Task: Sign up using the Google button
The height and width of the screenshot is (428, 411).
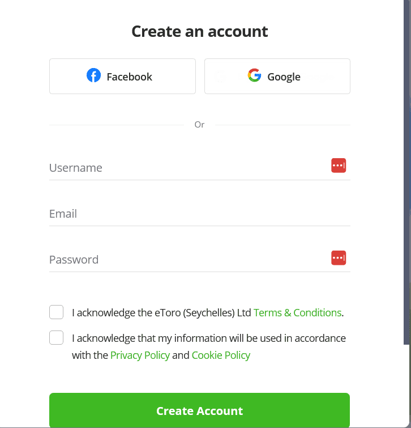Action: 277,76
